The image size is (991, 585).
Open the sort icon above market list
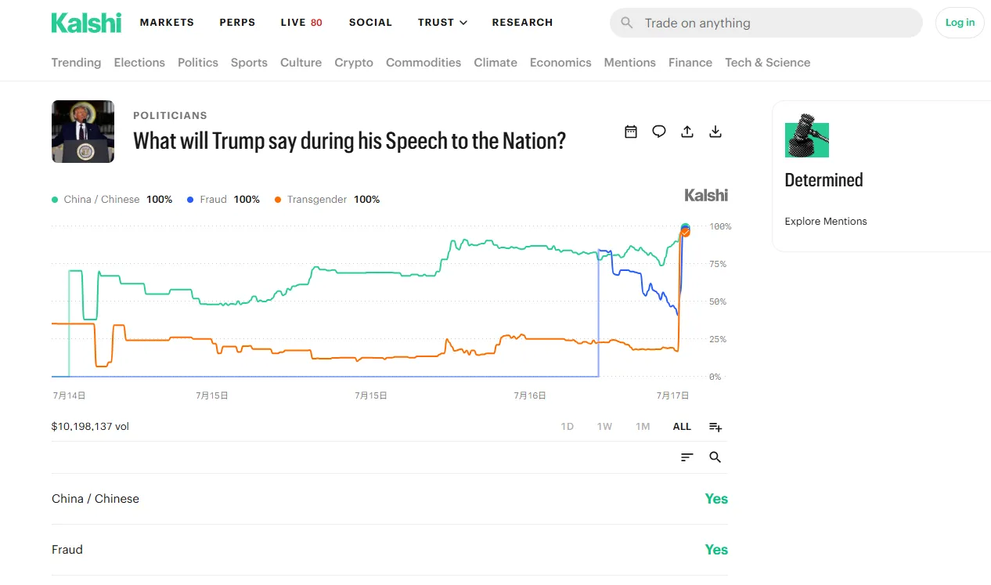(x=687, y=457)
